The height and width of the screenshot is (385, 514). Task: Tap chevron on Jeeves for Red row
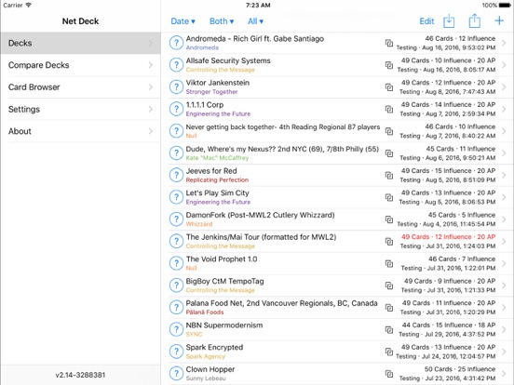point(504,175)
